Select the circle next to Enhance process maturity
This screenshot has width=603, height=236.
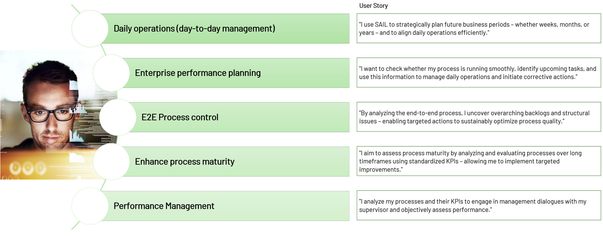tap(111, 162)
